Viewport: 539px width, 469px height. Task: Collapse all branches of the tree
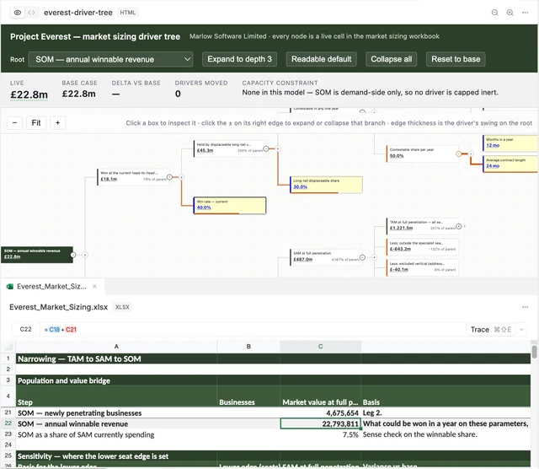click(391, 59)
